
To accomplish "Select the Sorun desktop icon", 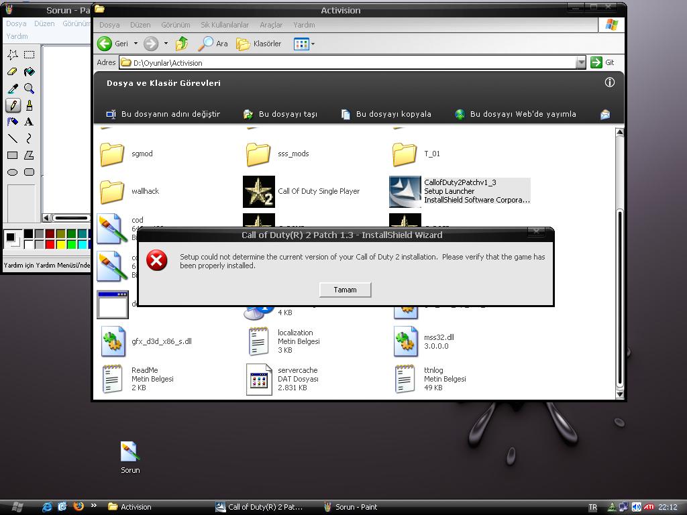I will coord(130,457).
